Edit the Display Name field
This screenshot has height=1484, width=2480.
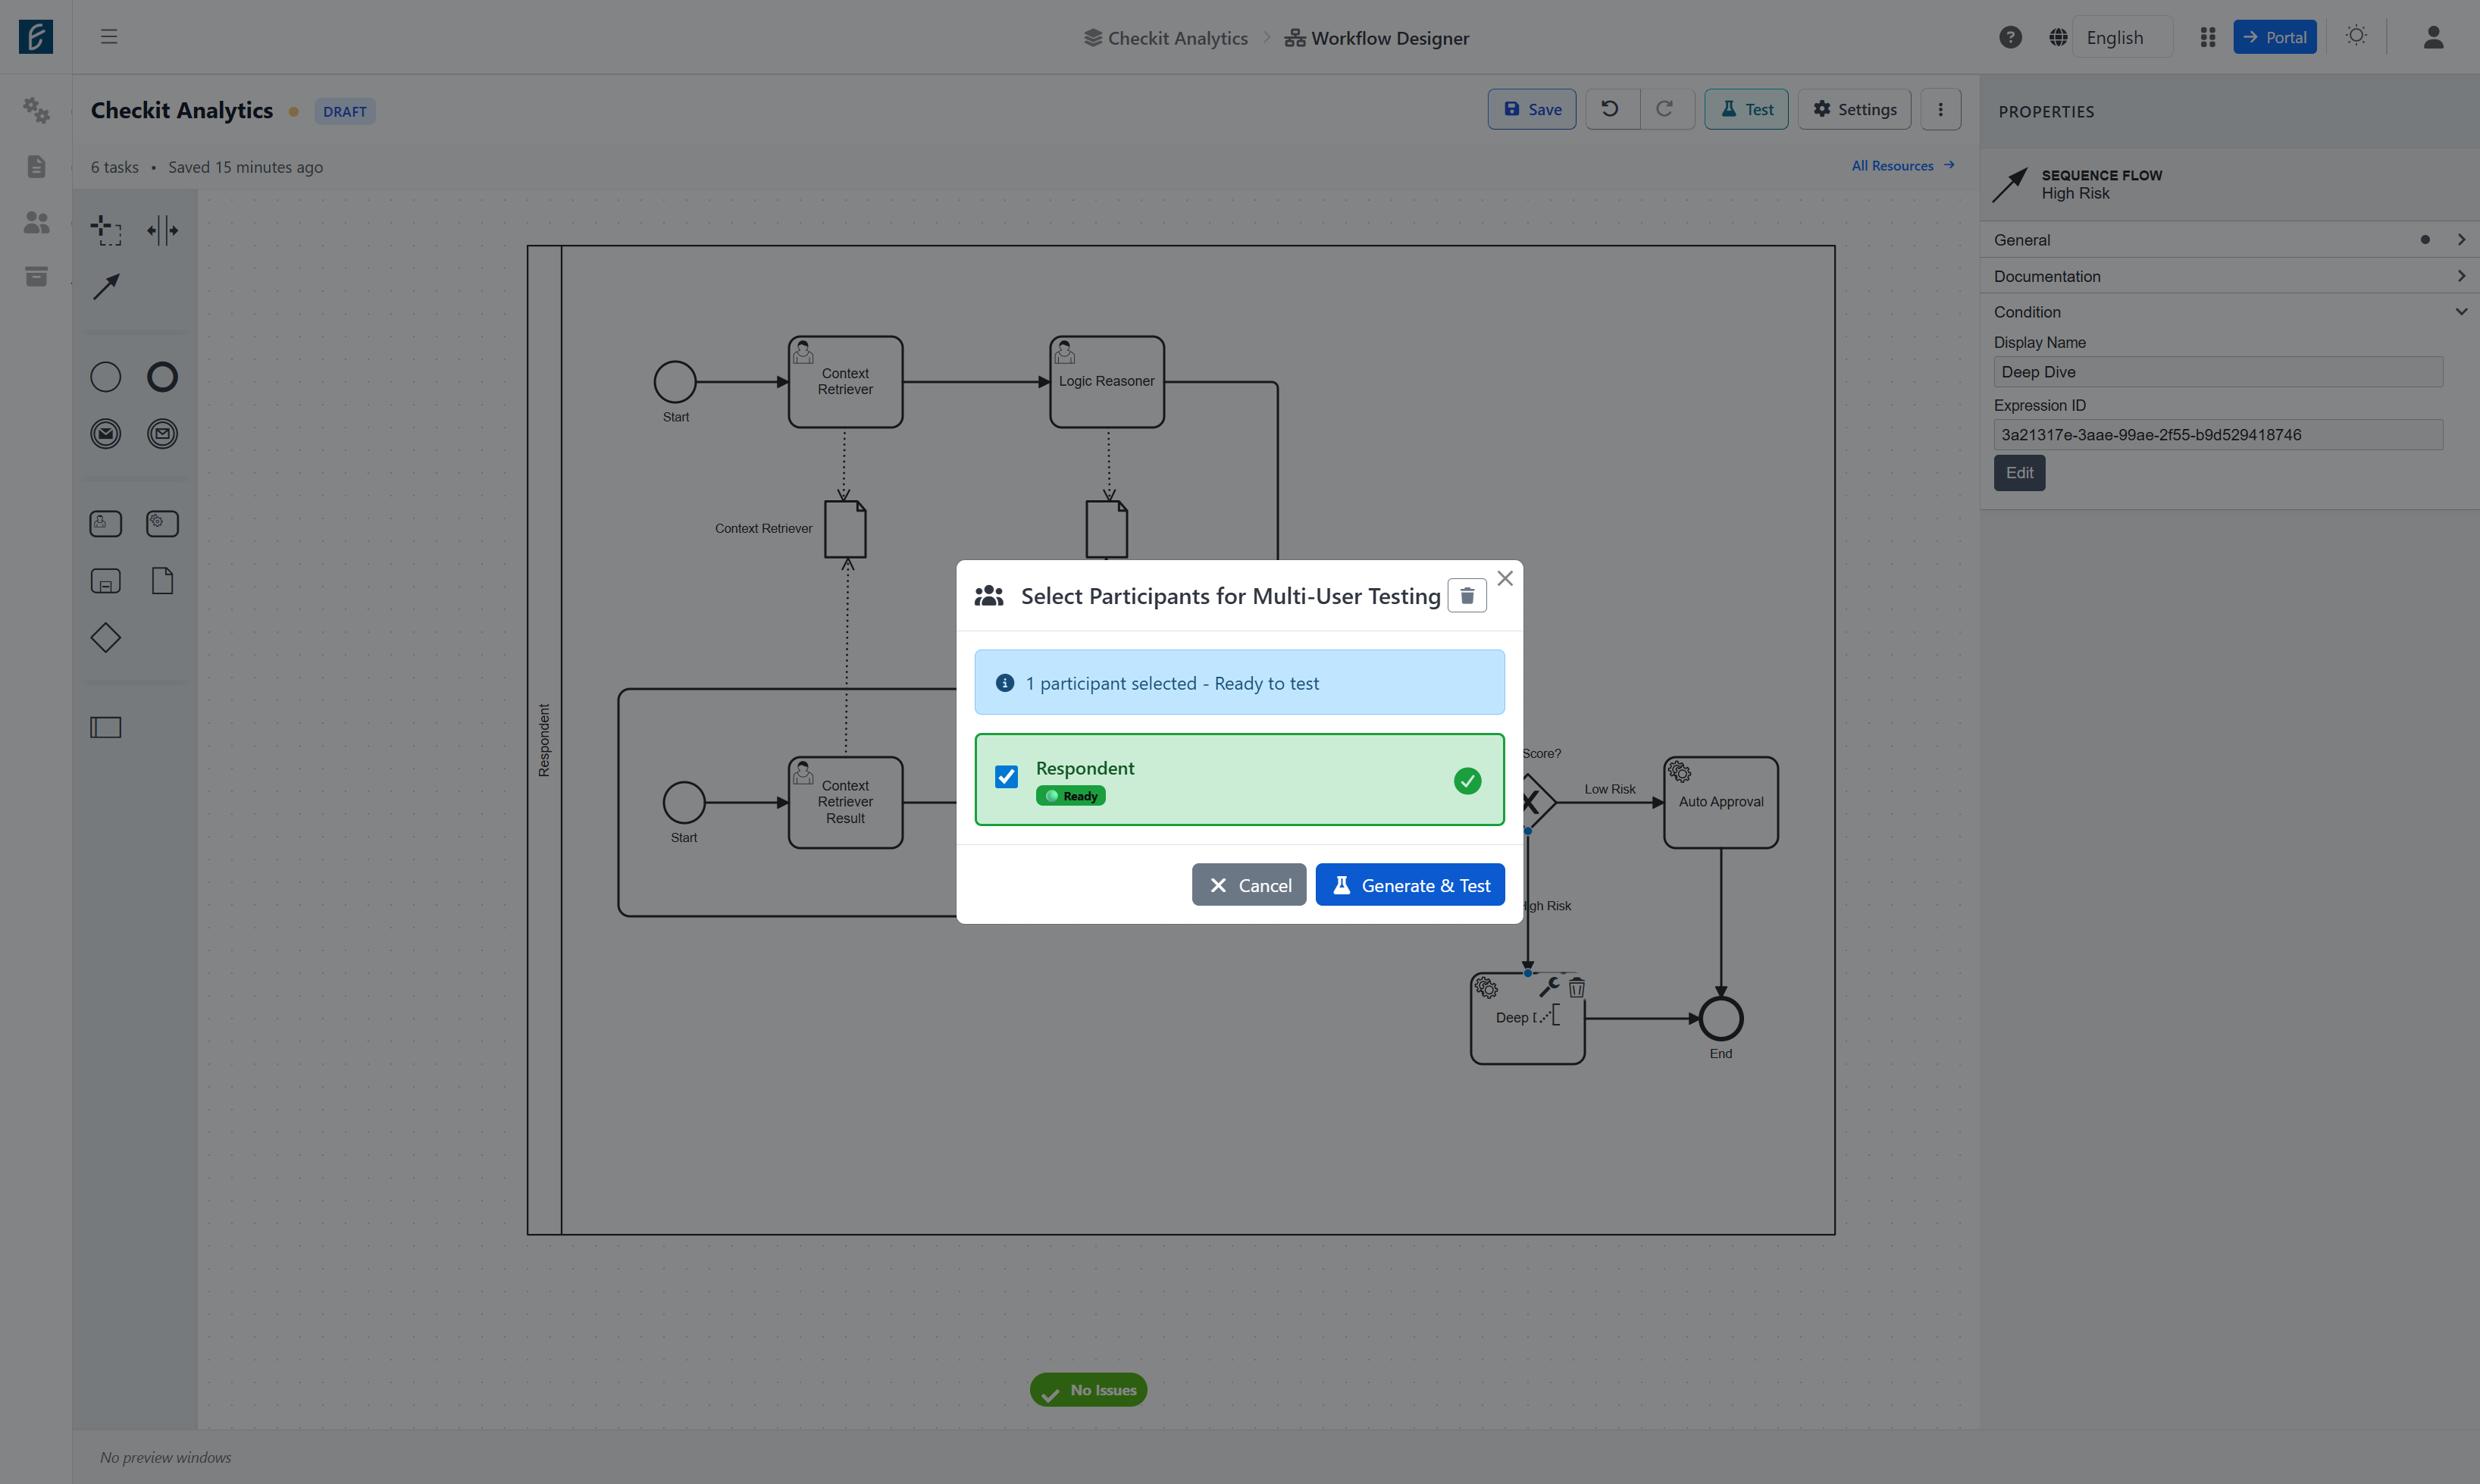tap(2218, 372)
